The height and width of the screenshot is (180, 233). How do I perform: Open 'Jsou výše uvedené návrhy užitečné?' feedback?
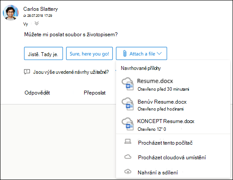click(71, 72)
